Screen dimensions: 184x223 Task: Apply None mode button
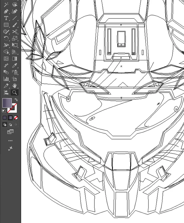coord(16,118)
